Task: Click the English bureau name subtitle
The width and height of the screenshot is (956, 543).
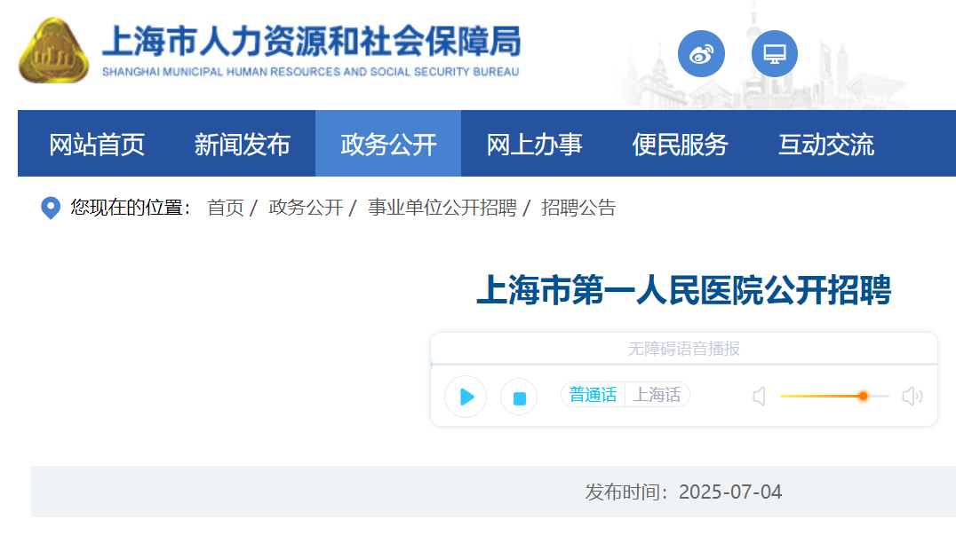Action: 310,72
